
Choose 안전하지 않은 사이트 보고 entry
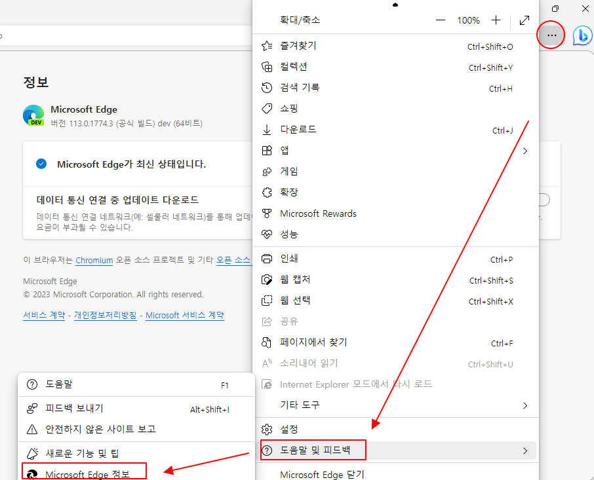point(136,430)
